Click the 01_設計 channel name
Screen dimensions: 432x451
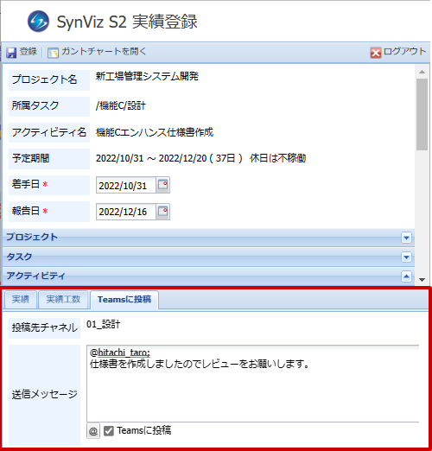pyautogui.click(x=104, y=325)
